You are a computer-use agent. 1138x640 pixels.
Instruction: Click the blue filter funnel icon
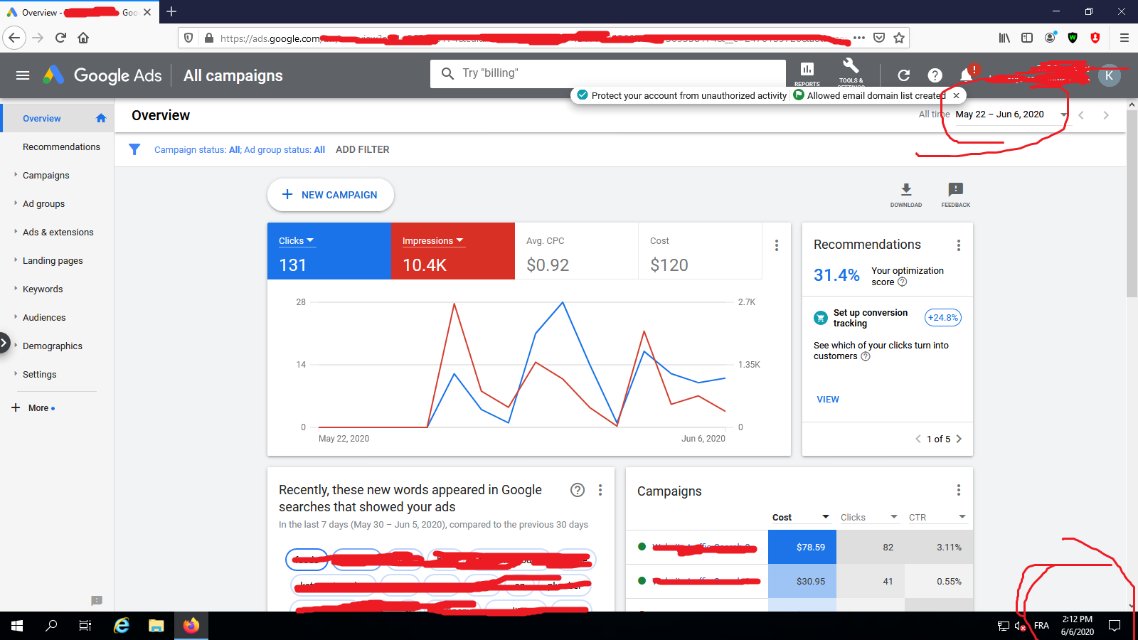point(134,149)
